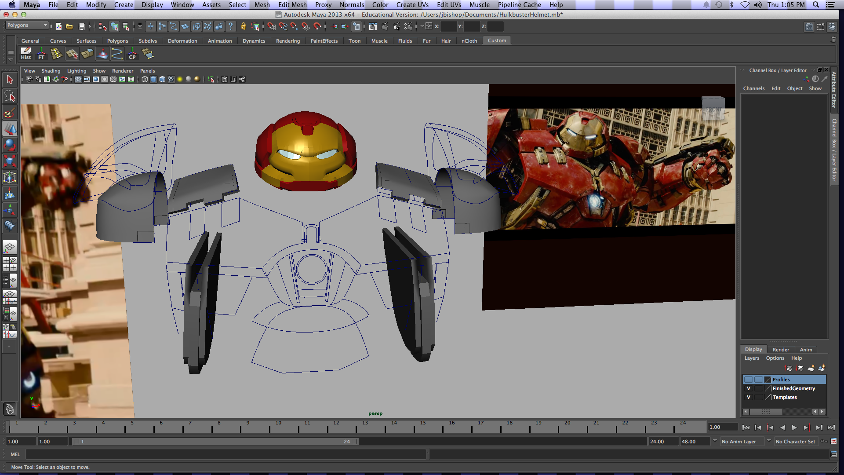Image resolution: width=844 pixels, height=475 pixels.
Task: Toggle wireframe on shaded in viewport toolbar
Action: tap(162, 79)
